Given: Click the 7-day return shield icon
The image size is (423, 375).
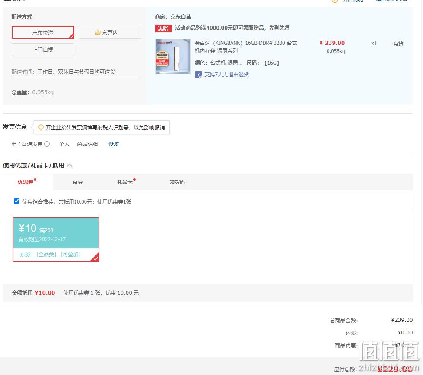Looking at the screenshot, I should (198, 75).
